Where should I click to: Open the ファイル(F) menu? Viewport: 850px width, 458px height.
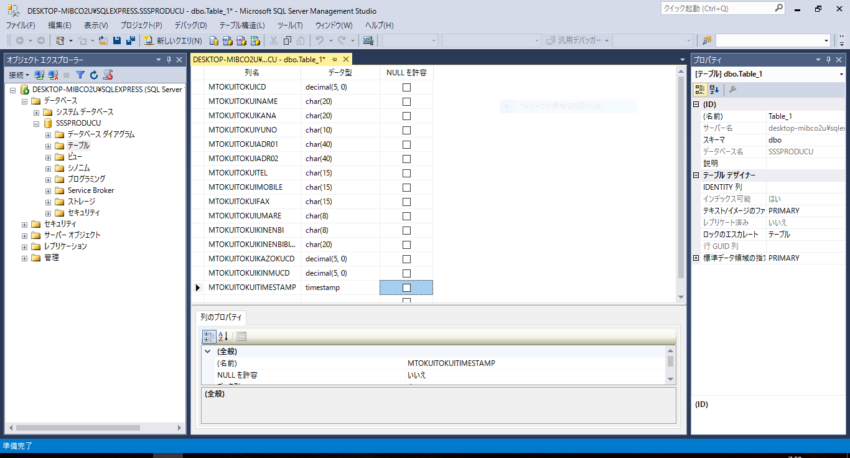(x=21, y=26)
